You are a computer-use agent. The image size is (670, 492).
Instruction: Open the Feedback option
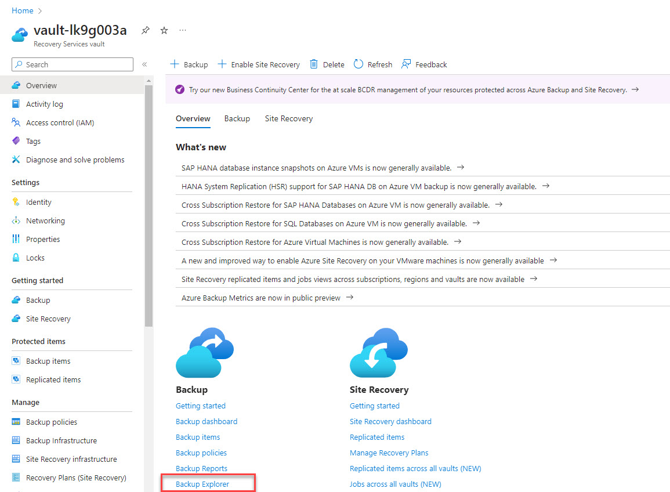pyautogui.click(x=424, y=64)
